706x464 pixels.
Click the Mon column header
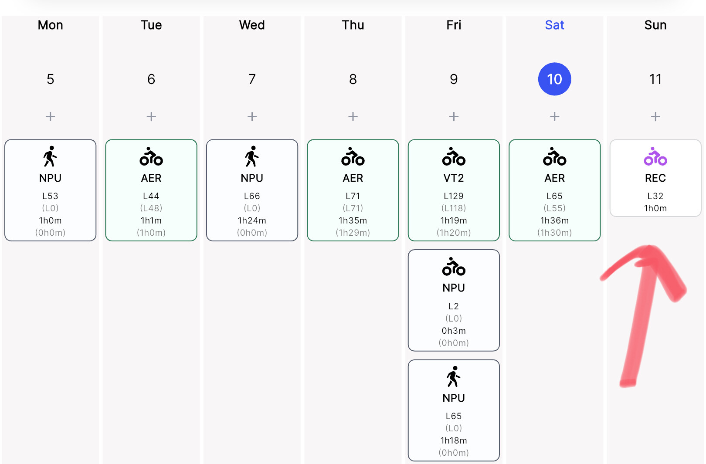click(x=51, y=25)
